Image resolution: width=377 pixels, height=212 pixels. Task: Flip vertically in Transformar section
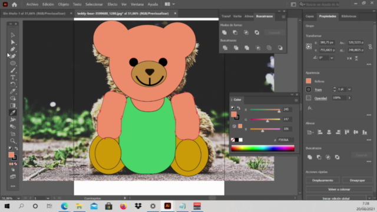pos(356,58)
